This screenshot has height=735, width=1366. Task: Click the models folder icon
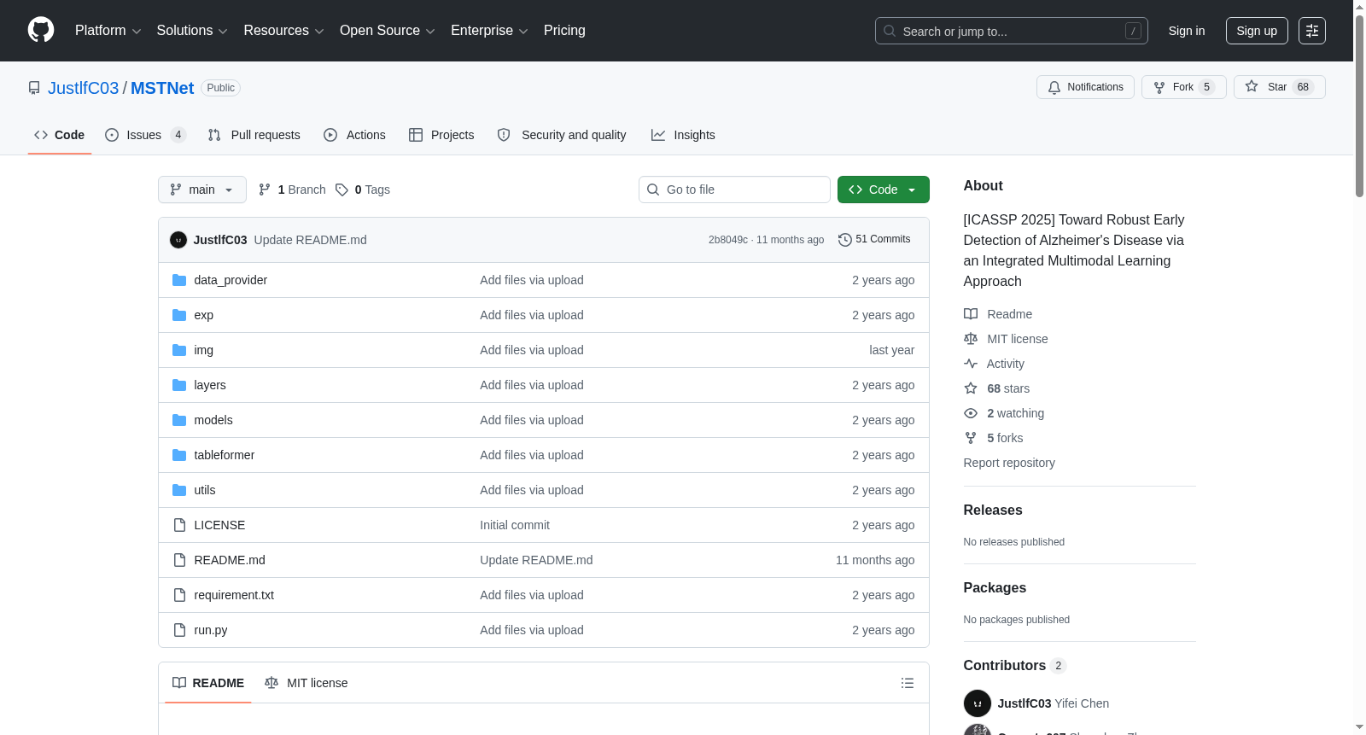click(179, 420)
